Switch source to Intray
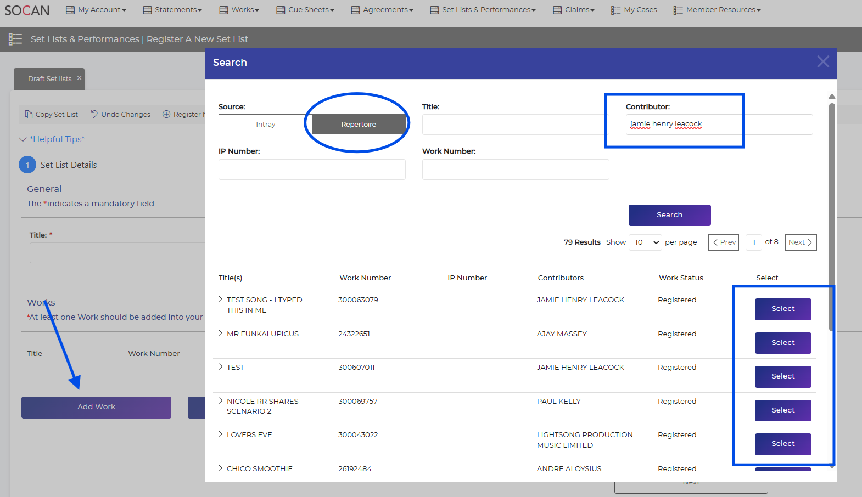862x497 pixels. 266,125
